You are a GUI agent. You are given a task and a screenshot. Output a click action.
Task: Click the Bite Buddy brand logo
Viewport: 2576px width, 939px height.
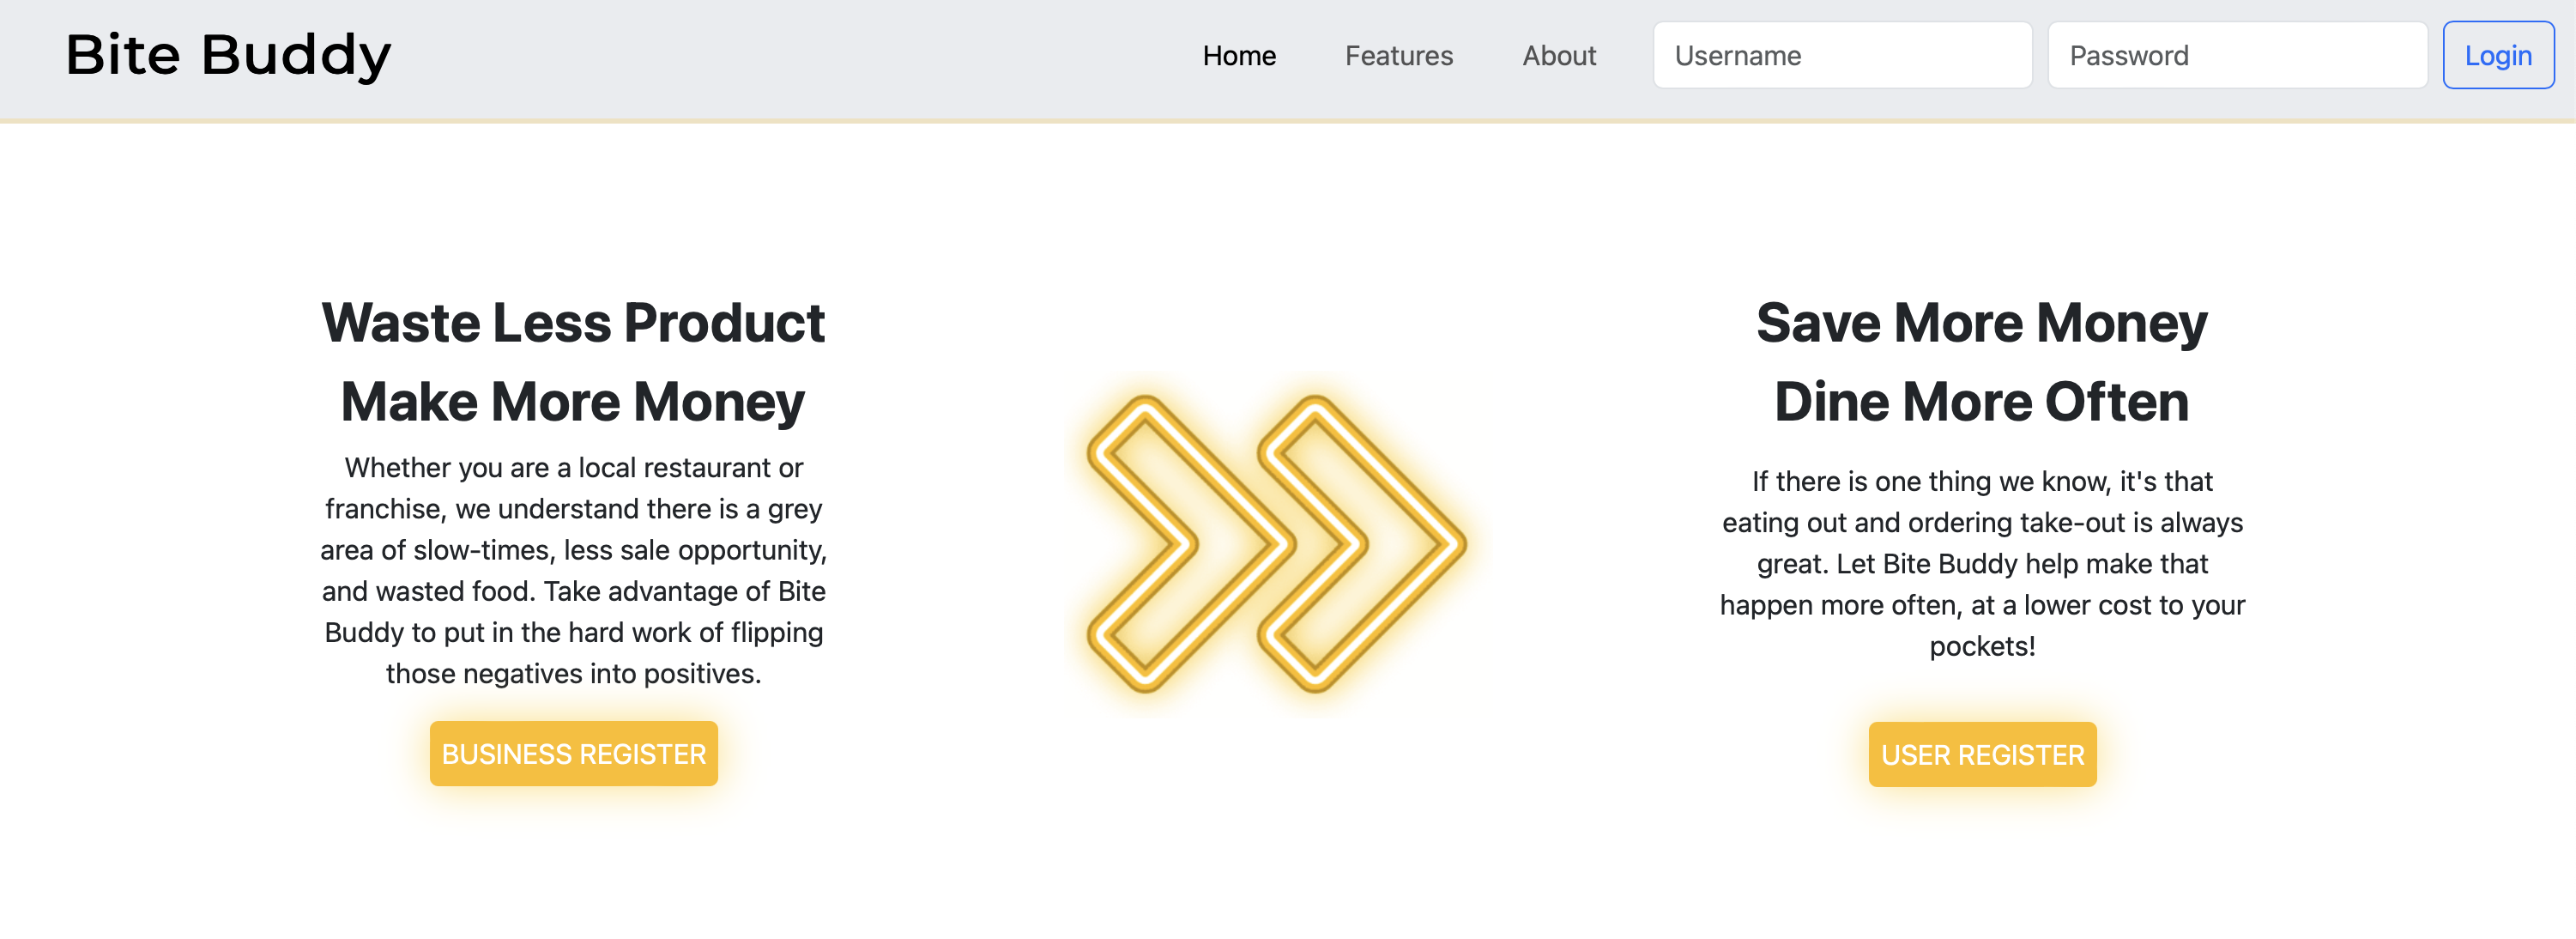coord(228,55)
